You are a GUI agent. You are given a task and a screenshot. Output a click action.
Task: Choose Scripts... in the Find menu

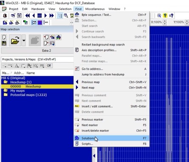pos(111,144)
